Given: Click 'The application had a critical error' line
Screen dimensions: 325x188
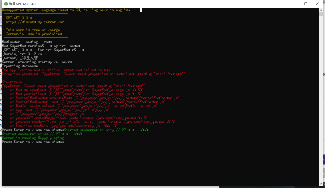Looking at the screenshot, I should point(56,70).
